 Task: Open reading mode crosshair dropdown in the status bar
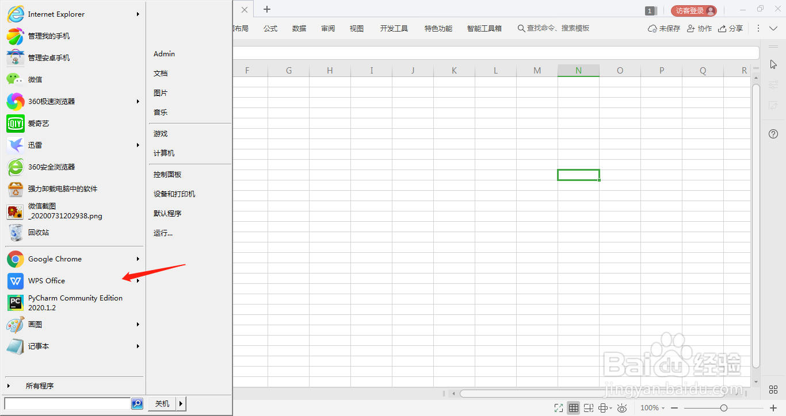tap(604, 408)
